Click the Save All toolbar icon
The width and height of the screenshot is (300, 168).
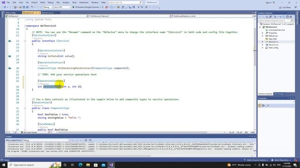tap(27, 7)
